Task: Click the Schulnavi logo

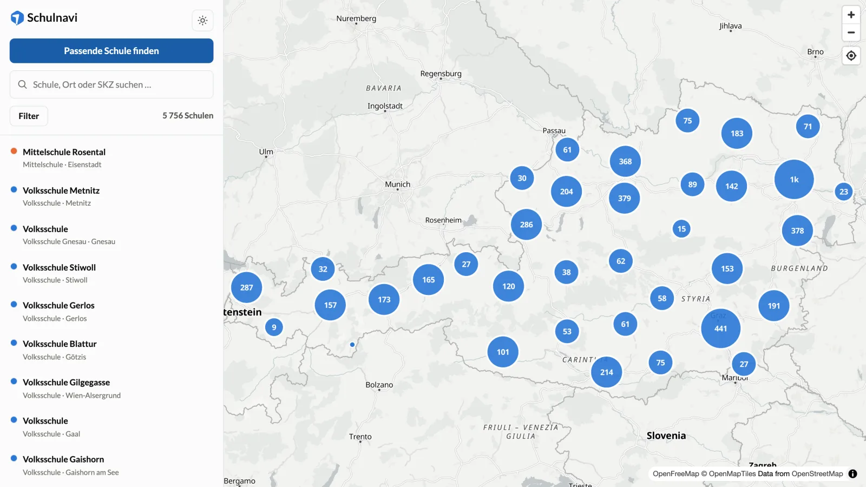Action: 44,18
